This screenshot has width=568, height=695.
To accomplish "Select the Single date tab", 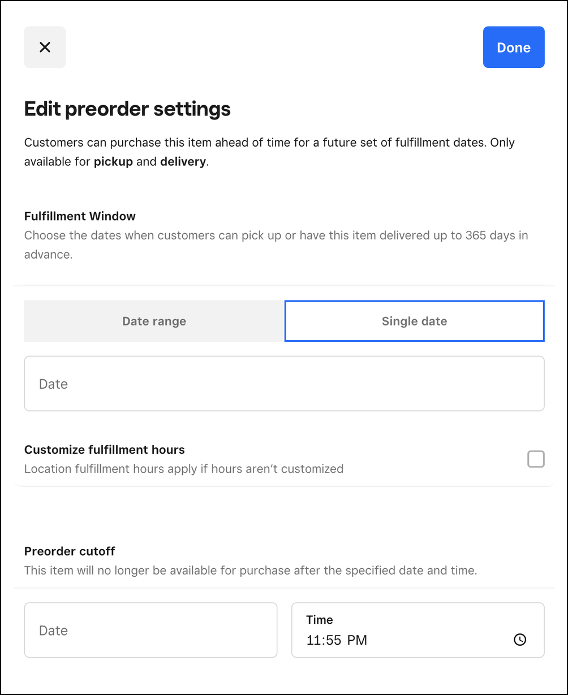I will pyautogui.click(x=414, y=321).
